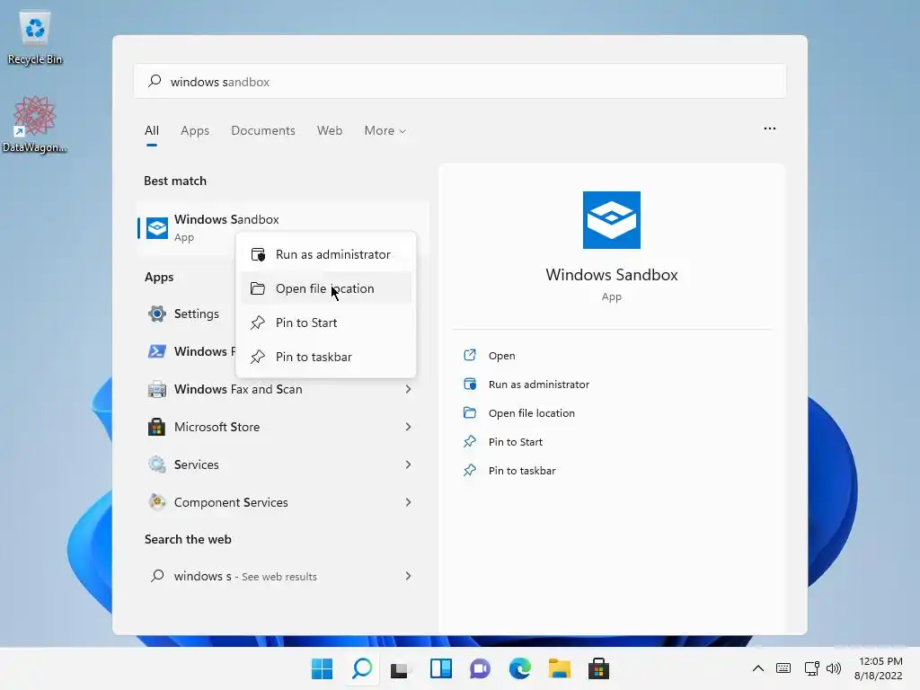Click the Microsoft Store icon in Apps list
This screenshot has width=920, height=690.
click(156, 427)
